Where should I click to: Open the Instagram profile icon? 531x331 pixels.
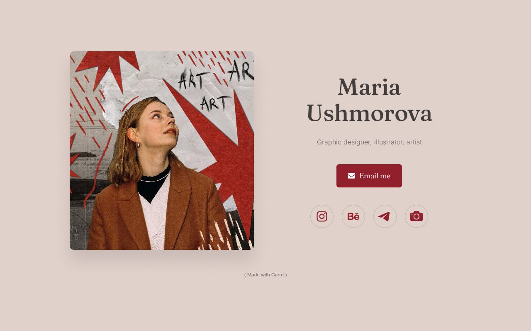coord(322,216)
